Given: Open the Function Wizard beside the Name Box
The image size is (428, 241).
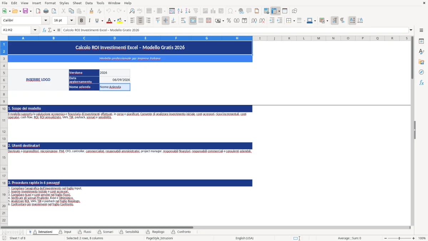Looking at the screenshot, I should click(45, 30).
